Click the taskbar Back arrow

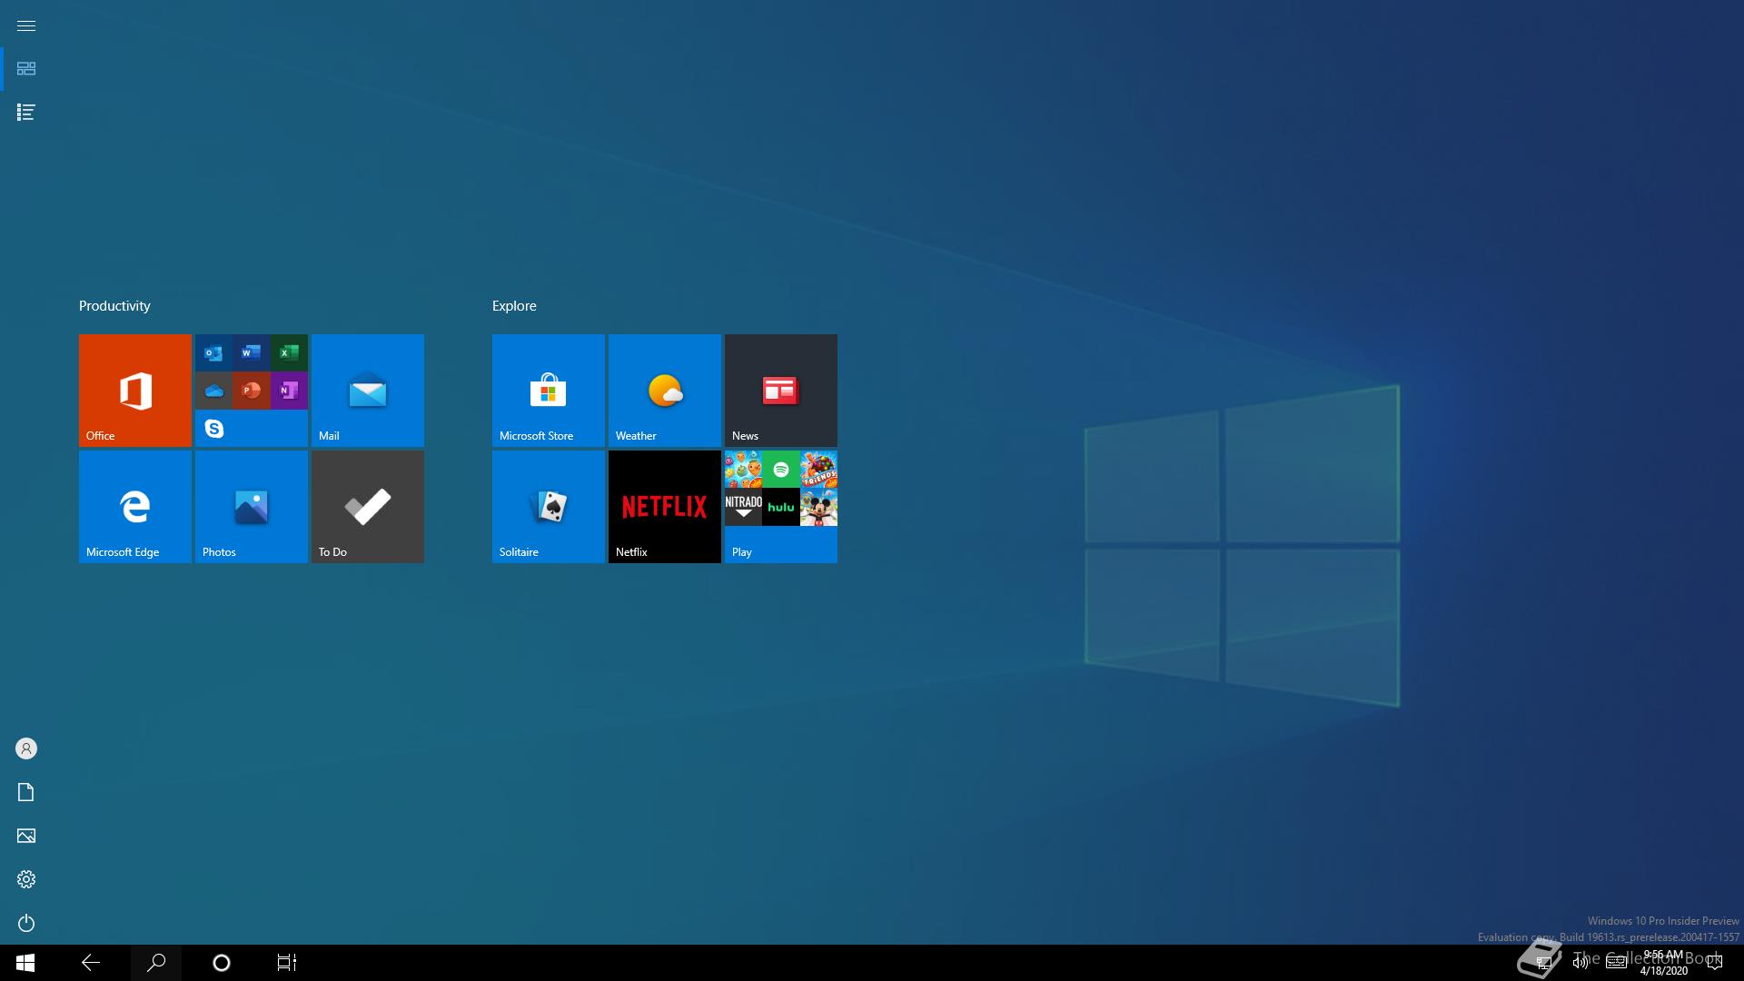(91, 963)
